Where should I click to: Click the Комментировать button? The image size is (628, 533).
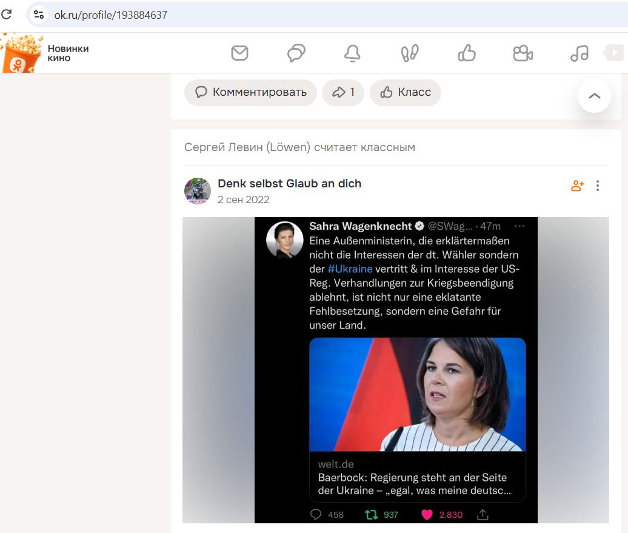[251, 92]
